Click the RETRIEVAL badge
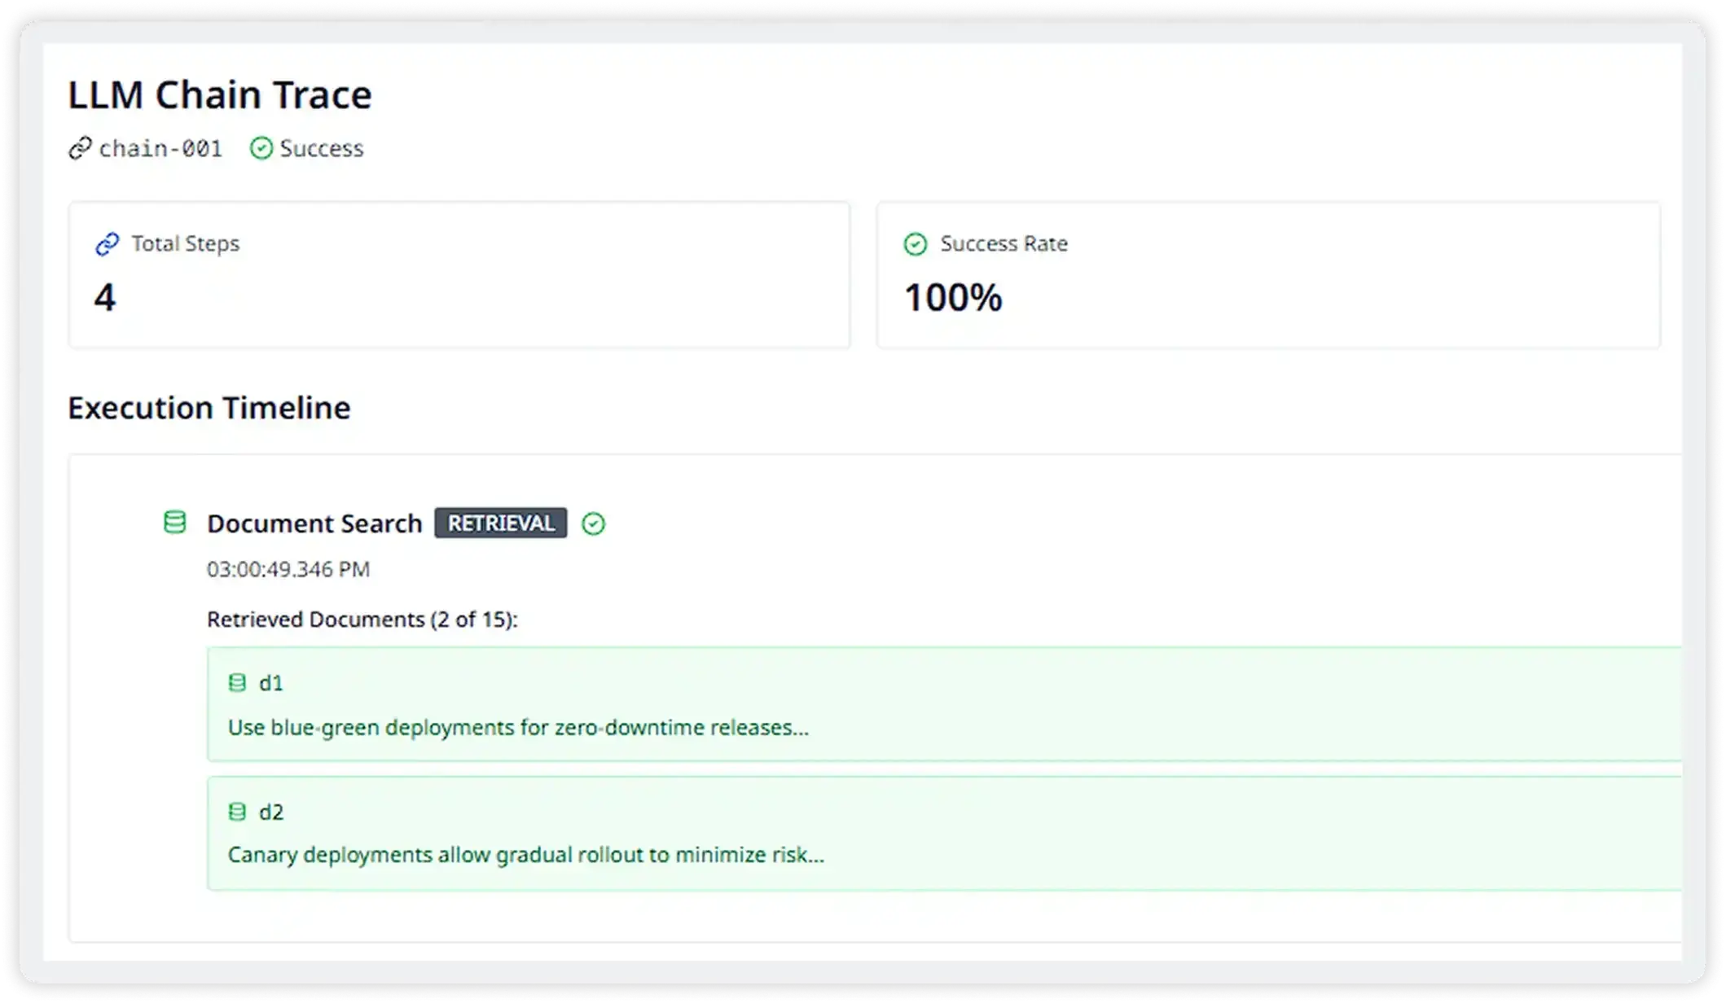This screenshot has width=1726, height=1003. click(x=500, y=523)
